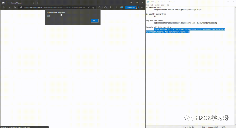
Task: Click the Notepad window title icon
Action: point(148,2)
